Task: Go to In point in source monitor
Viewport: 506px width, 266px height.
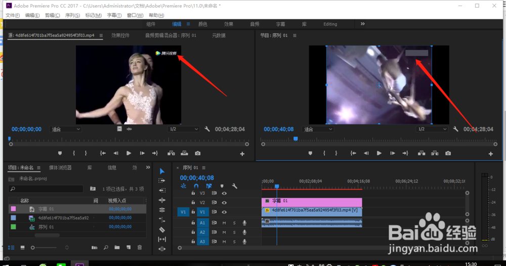Action: point(103,153)
